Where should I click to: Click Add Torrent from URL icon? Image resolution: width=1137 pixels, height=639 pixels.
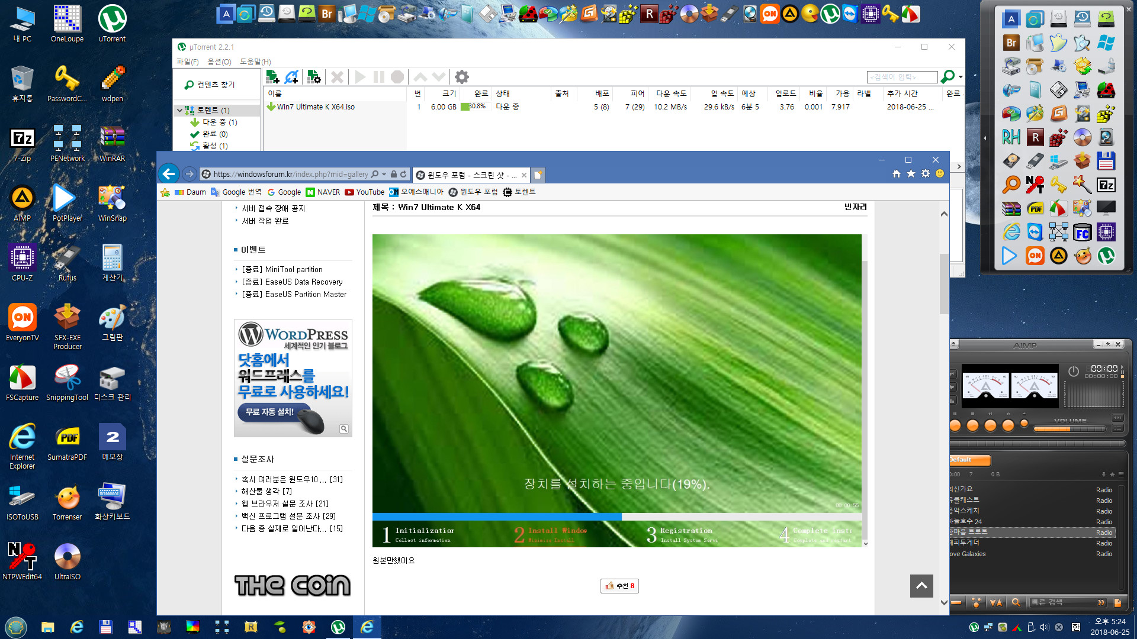[291, 77]
